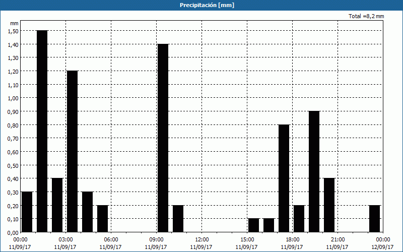The width and height of the screenshot is (403, 252).
Task: Select the 06:00 x-axis time label
Action: point(111,240)
